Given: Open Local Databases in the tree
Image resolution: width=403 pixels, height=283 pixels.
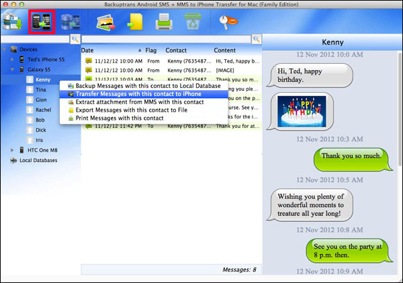Looking at the screenshot, I should point(38,160).
